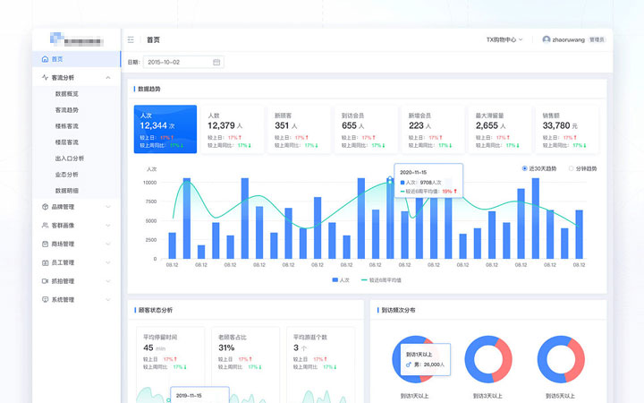This screenshot has width=644, height=403.
Task: Click the zhaoruwang user avatar icon
Action: click(547, 39)
